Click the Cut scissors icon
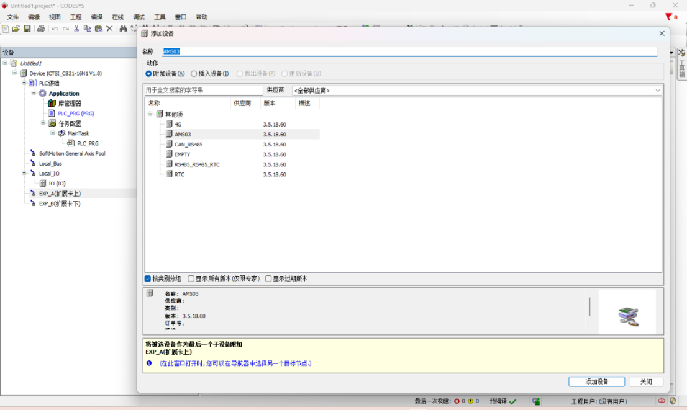 pyautogui.click(x=76, y=29)
